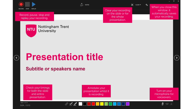Click the Notes label
This screenshot has height=109, width=194.
[x=87, y=5]
